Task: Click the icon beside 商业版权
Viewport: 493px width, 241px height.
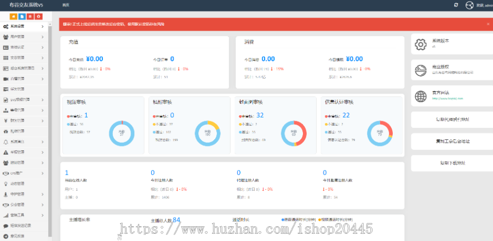Action: 421,70
